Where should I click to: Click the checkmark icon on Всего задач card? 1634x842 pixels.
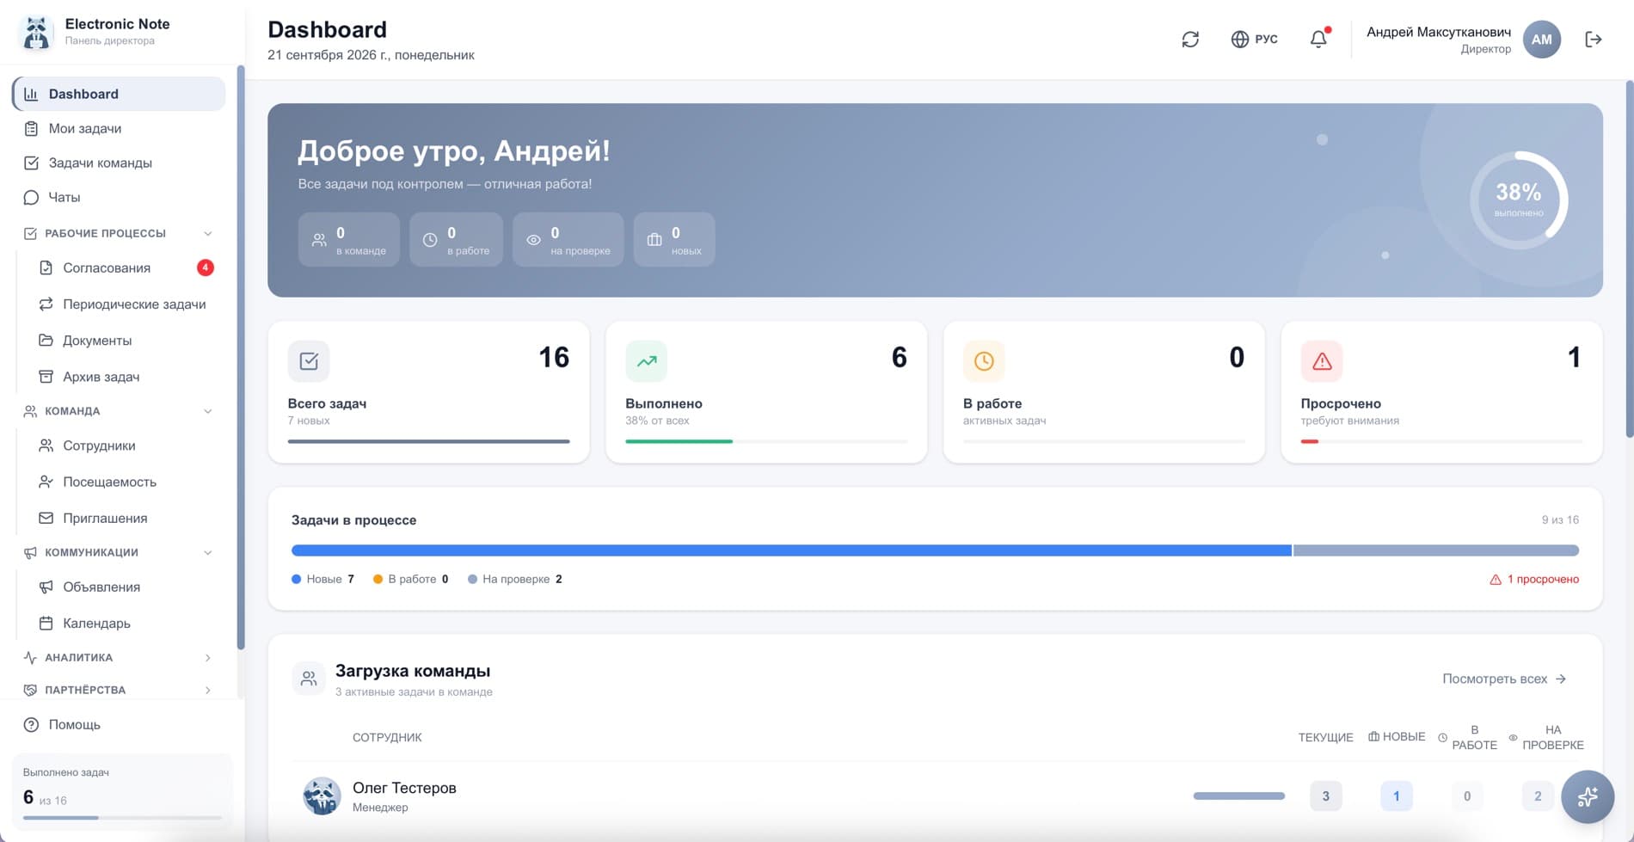(309, 361)
